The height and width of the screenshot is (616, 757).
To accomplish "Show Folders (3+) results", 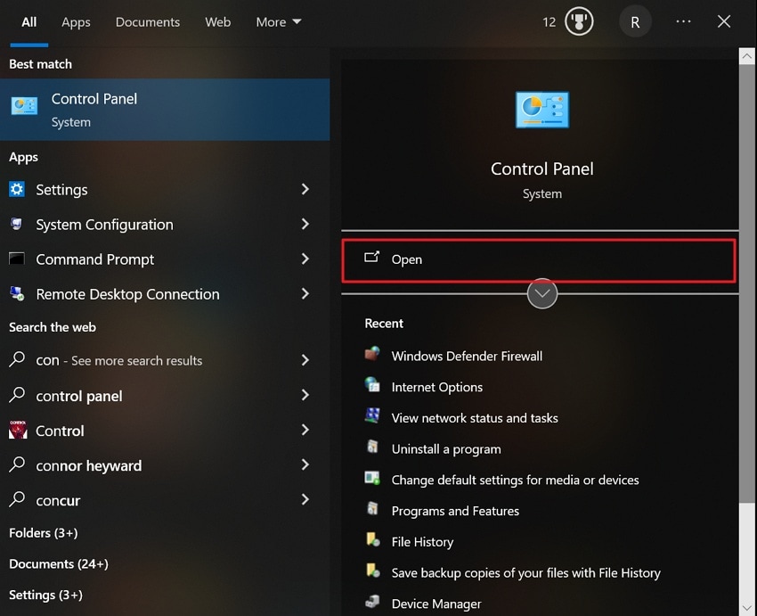I will (x=44, y=533).
